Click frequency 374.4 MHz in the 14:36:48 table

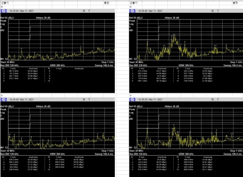142,71
